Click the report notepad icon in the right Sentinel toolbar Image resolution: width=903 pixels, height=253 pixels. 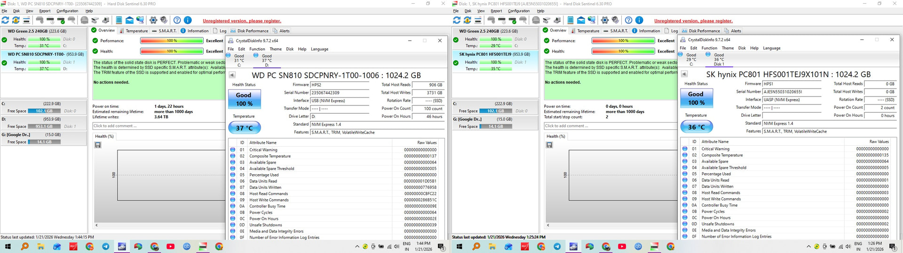(570, 20)
